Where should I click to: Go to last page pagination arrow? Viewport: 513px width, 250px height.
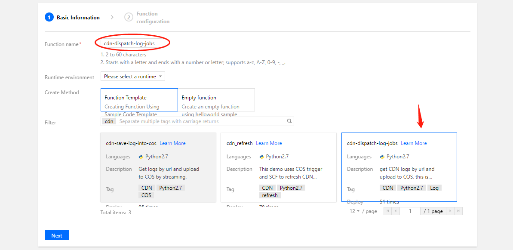coord(458,211)
